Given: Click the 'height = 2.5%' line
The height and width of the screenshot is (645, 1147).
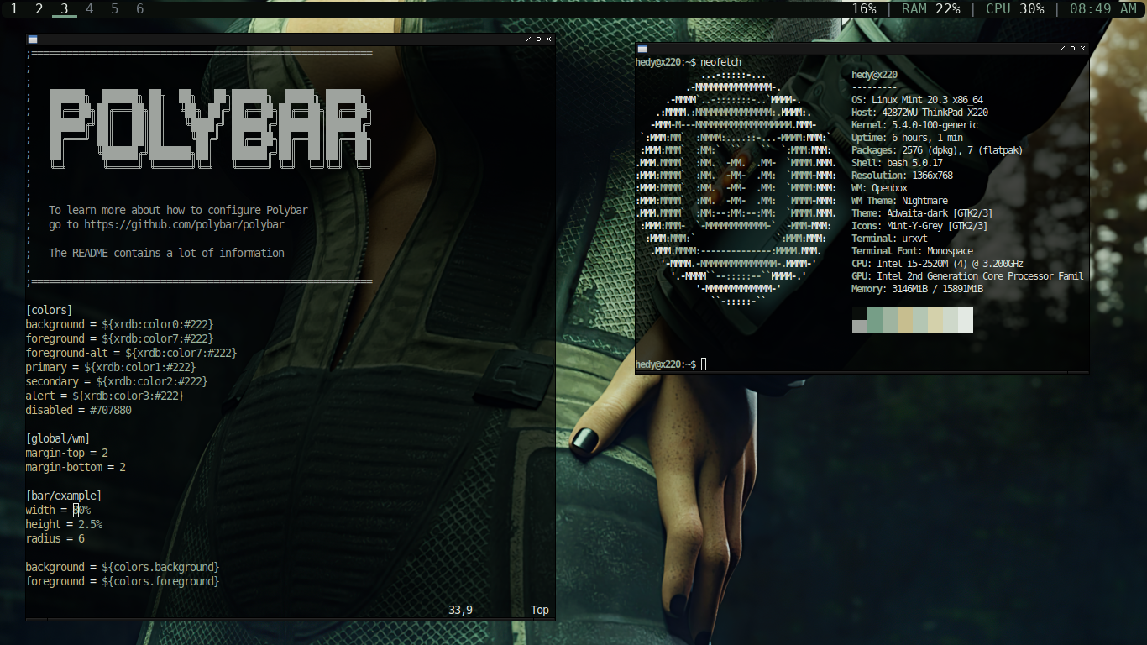Looking at the screenshot, I should 64,524.
